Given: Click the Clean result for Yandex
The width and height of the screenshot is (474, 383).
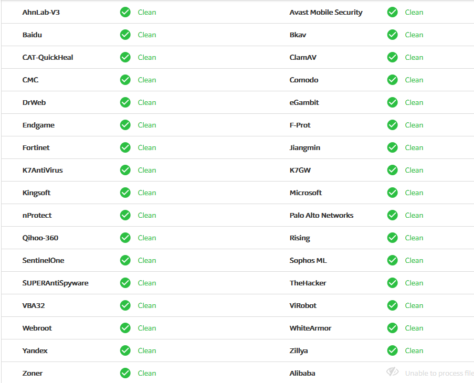Looking at the screenshot, I should point(147,350).
